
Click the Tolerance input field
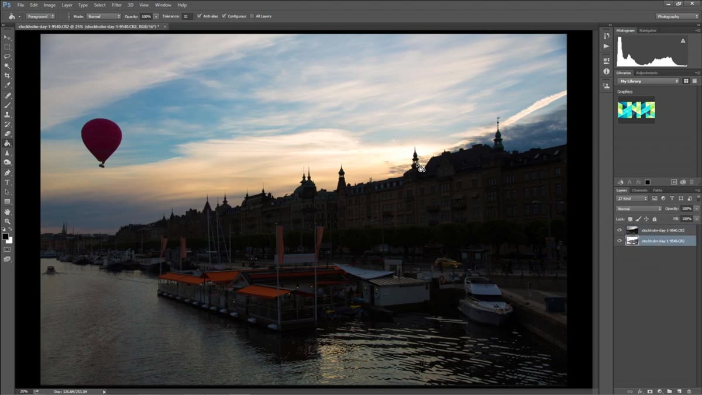[187, 16]
